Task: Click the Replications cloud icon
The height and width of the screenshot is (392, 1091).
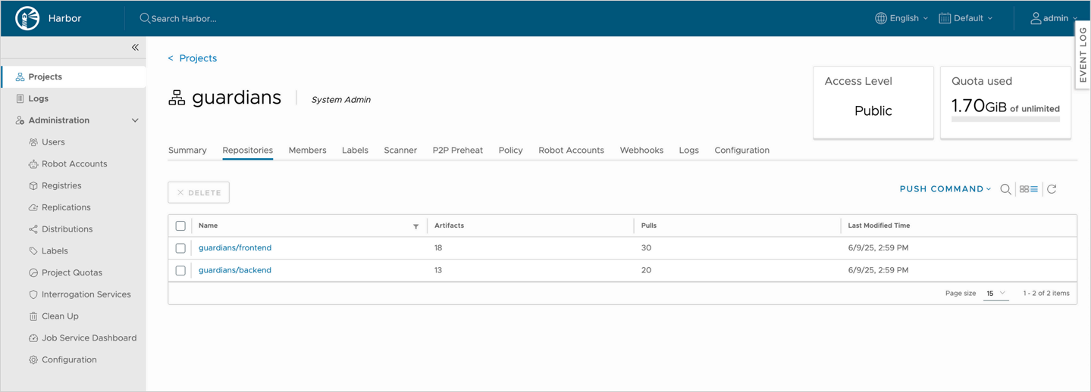Action: [x=33, y=207]
